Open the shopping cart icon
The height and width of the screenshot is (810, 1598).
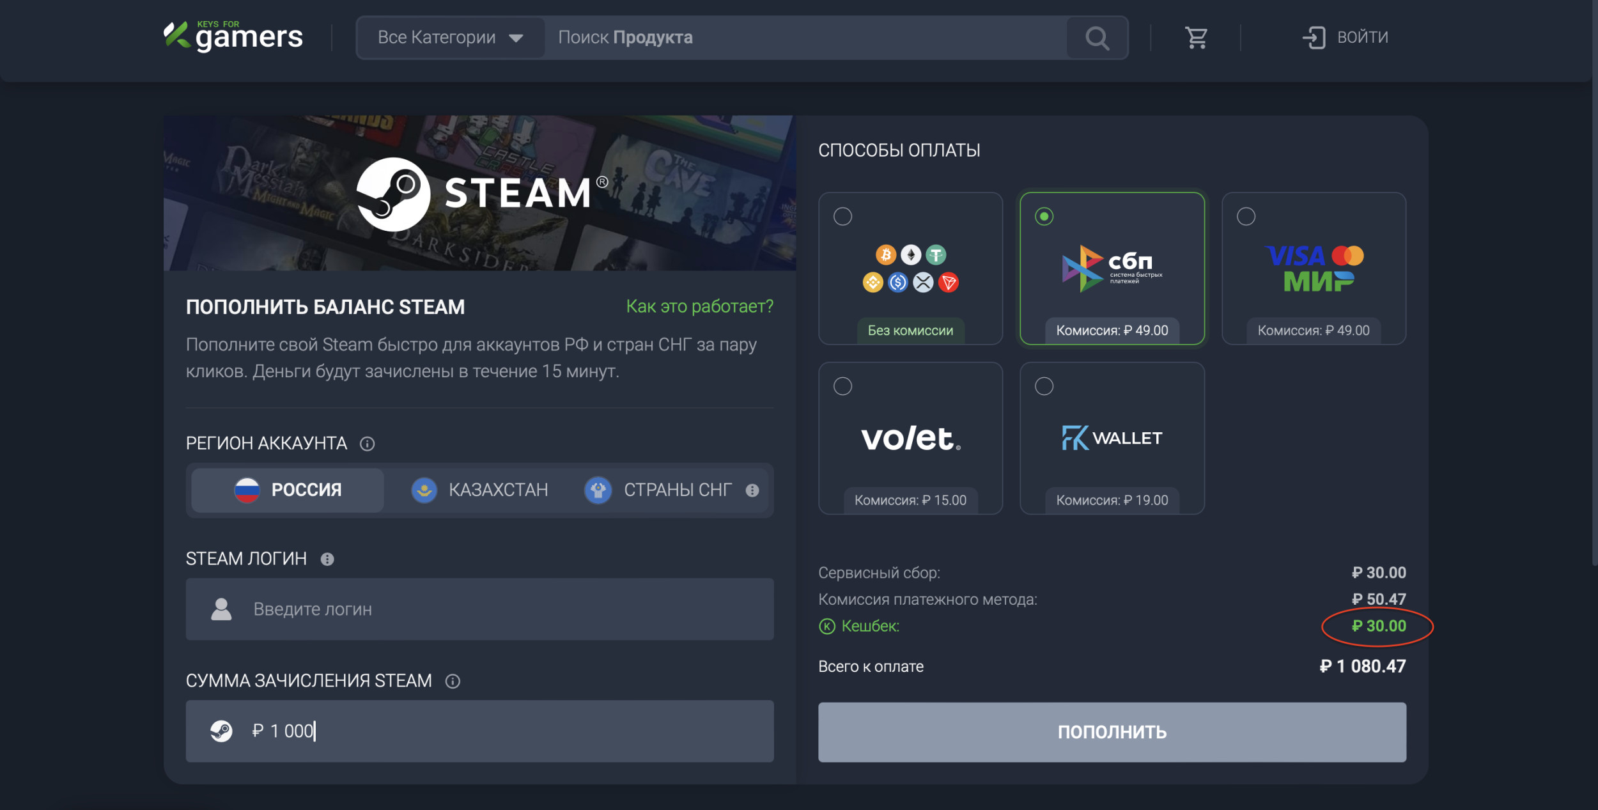click(1195, 38)
